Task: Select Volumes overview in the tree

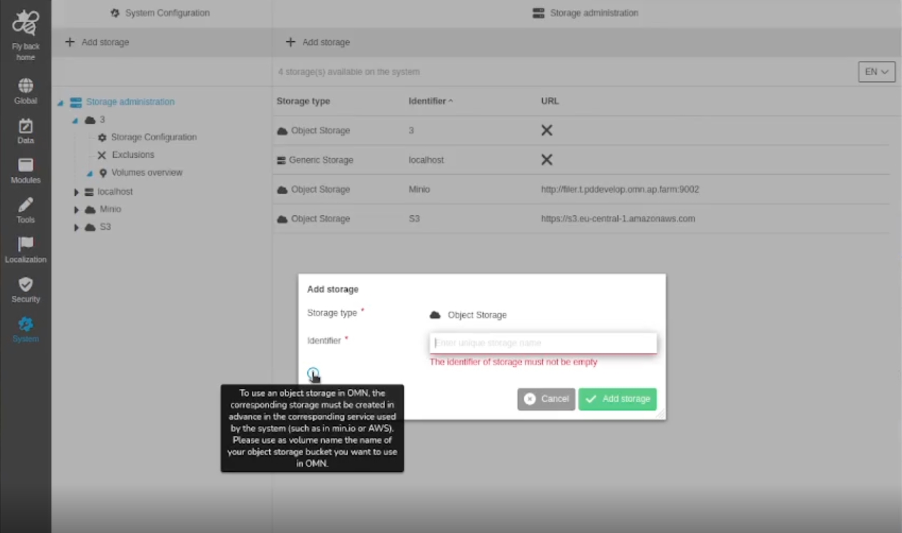Action: (147, 173)
